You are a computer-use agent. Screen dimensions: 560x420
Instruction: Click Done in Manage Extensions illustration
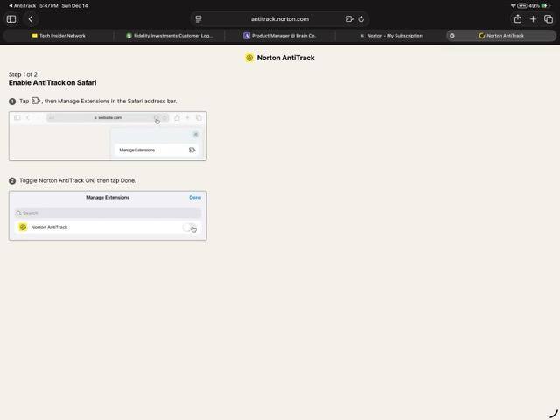pyautogui.click(x=195, y=198)
